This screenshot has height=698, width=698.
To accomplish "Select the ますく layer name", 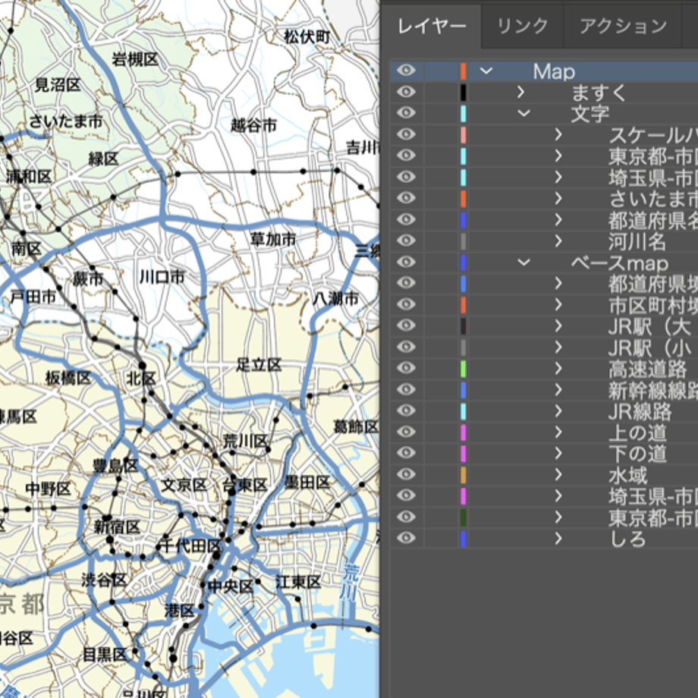I will (599, 93).
